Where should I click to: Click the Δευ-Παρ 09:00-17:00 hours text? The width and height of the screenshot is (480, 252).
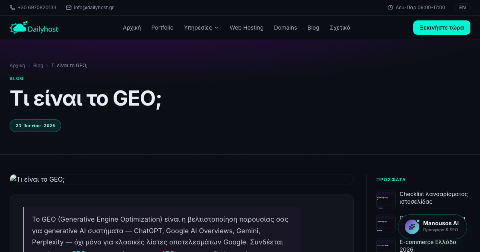(420, 8)
